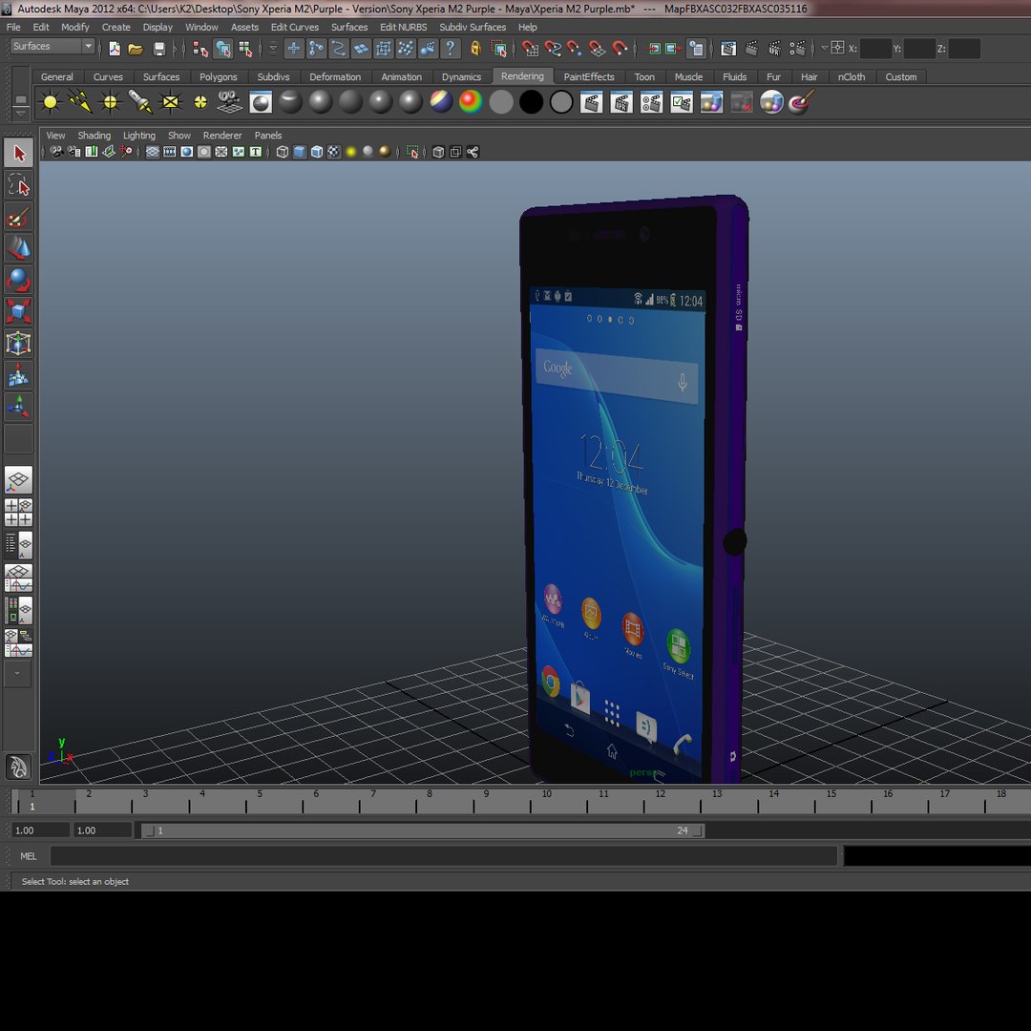Viewport: 1031px width, 1031px height.
Task: Expand the selection mask options arrow
Action: 273,49
